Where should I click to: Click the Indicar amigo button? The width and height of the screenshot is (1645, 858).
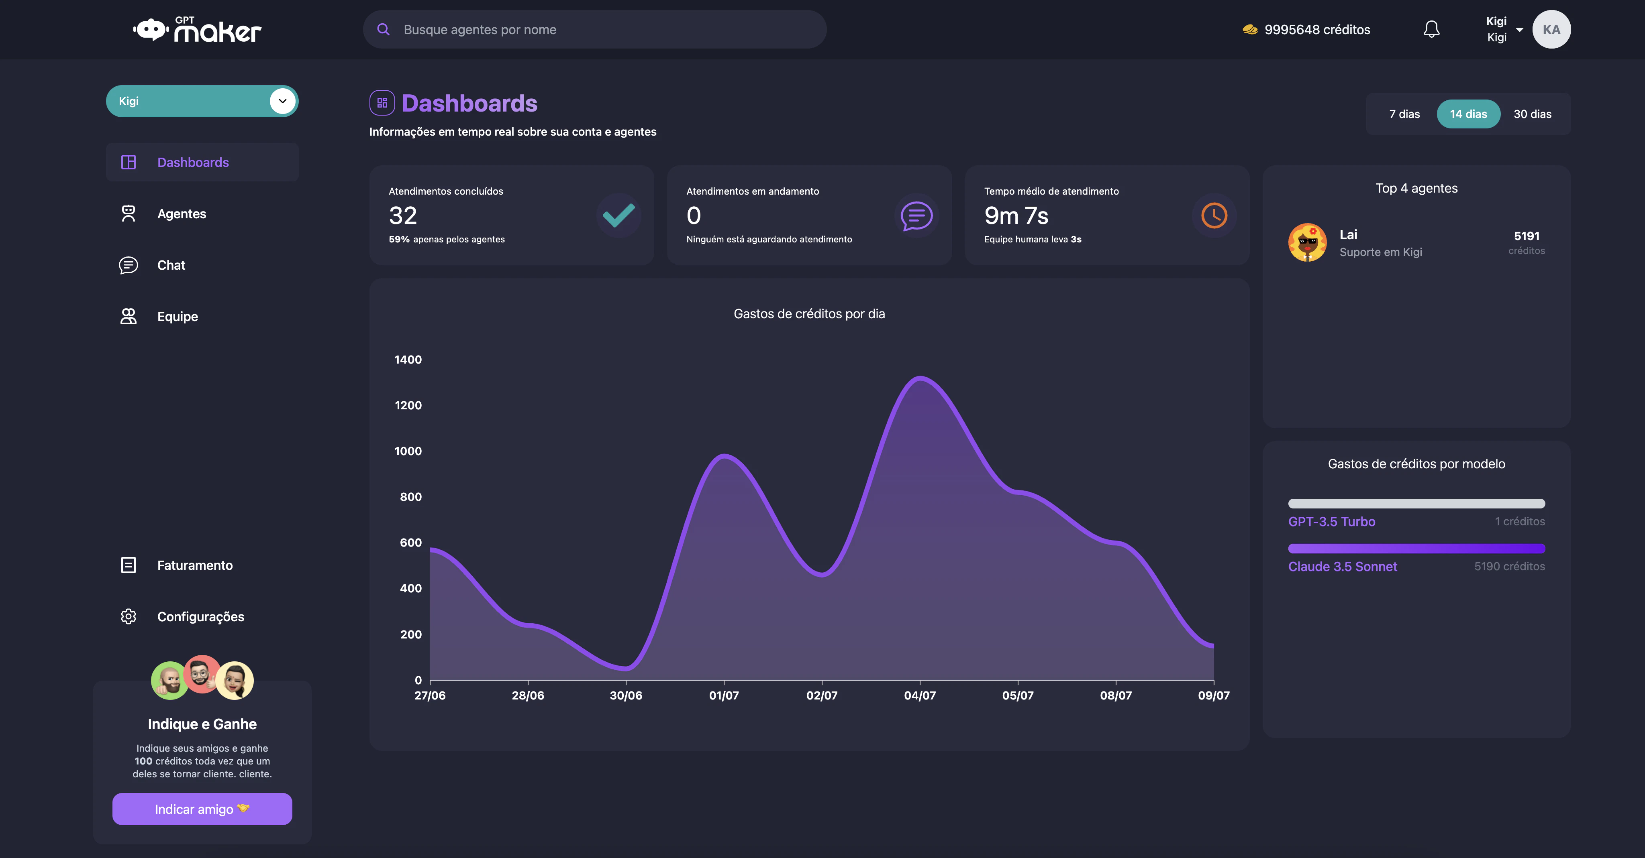pyautogui.click(x=202, y=809)
